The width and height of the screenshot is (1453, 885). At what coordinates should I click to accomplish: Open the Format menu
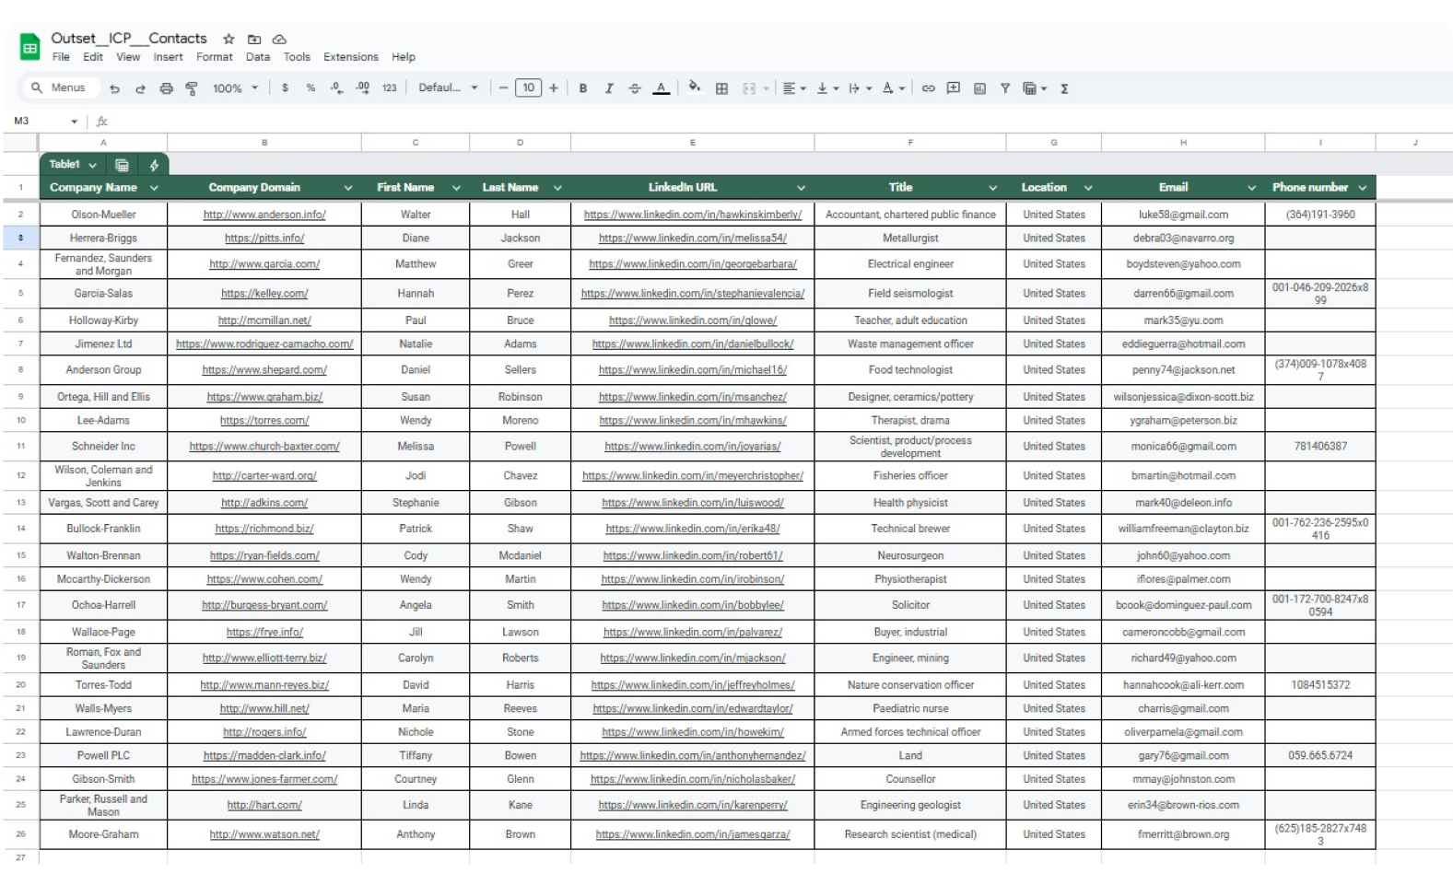pos(214,57)
